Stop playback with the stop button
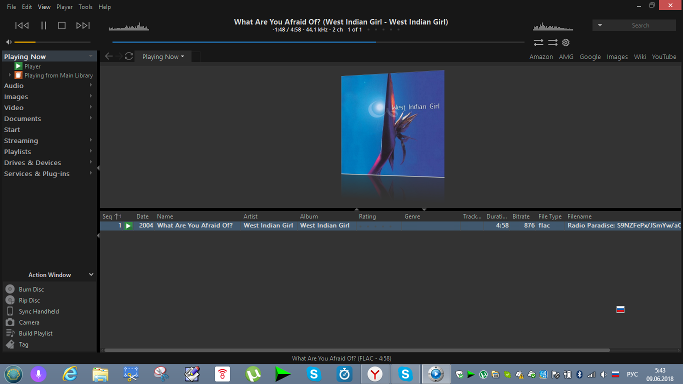Screen dimensions: 683x384 (x=62, y=25)
